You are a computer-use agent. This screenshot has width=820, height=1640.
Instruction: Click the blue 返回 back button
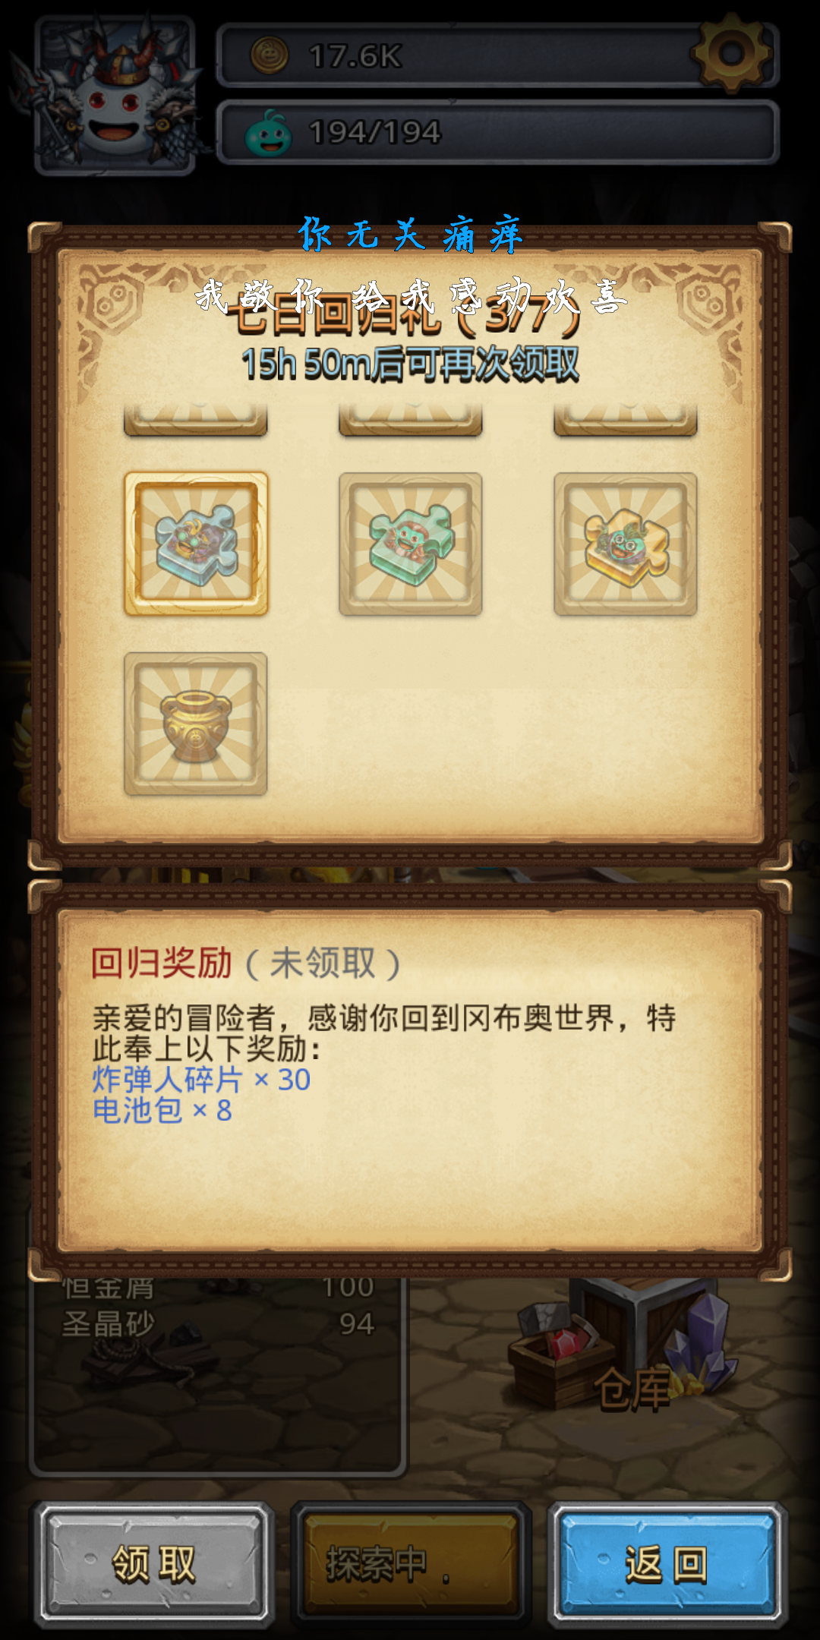click(667, 1564)
